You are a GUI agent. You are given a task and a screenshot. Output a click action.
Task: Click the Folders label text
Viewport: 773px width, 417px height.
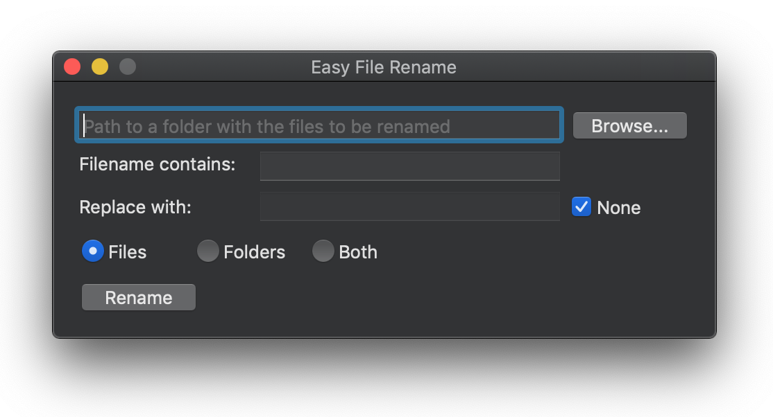click(x=255, y=252)
